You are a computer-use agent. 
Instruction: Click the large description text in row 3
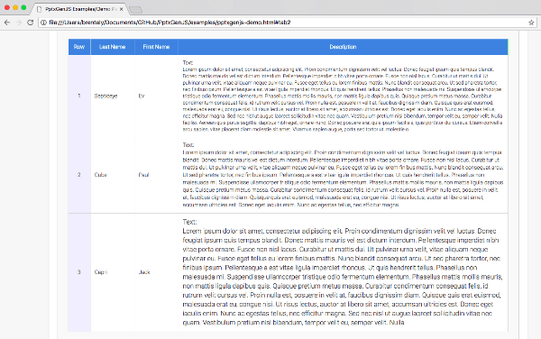[x=343, y=272]
